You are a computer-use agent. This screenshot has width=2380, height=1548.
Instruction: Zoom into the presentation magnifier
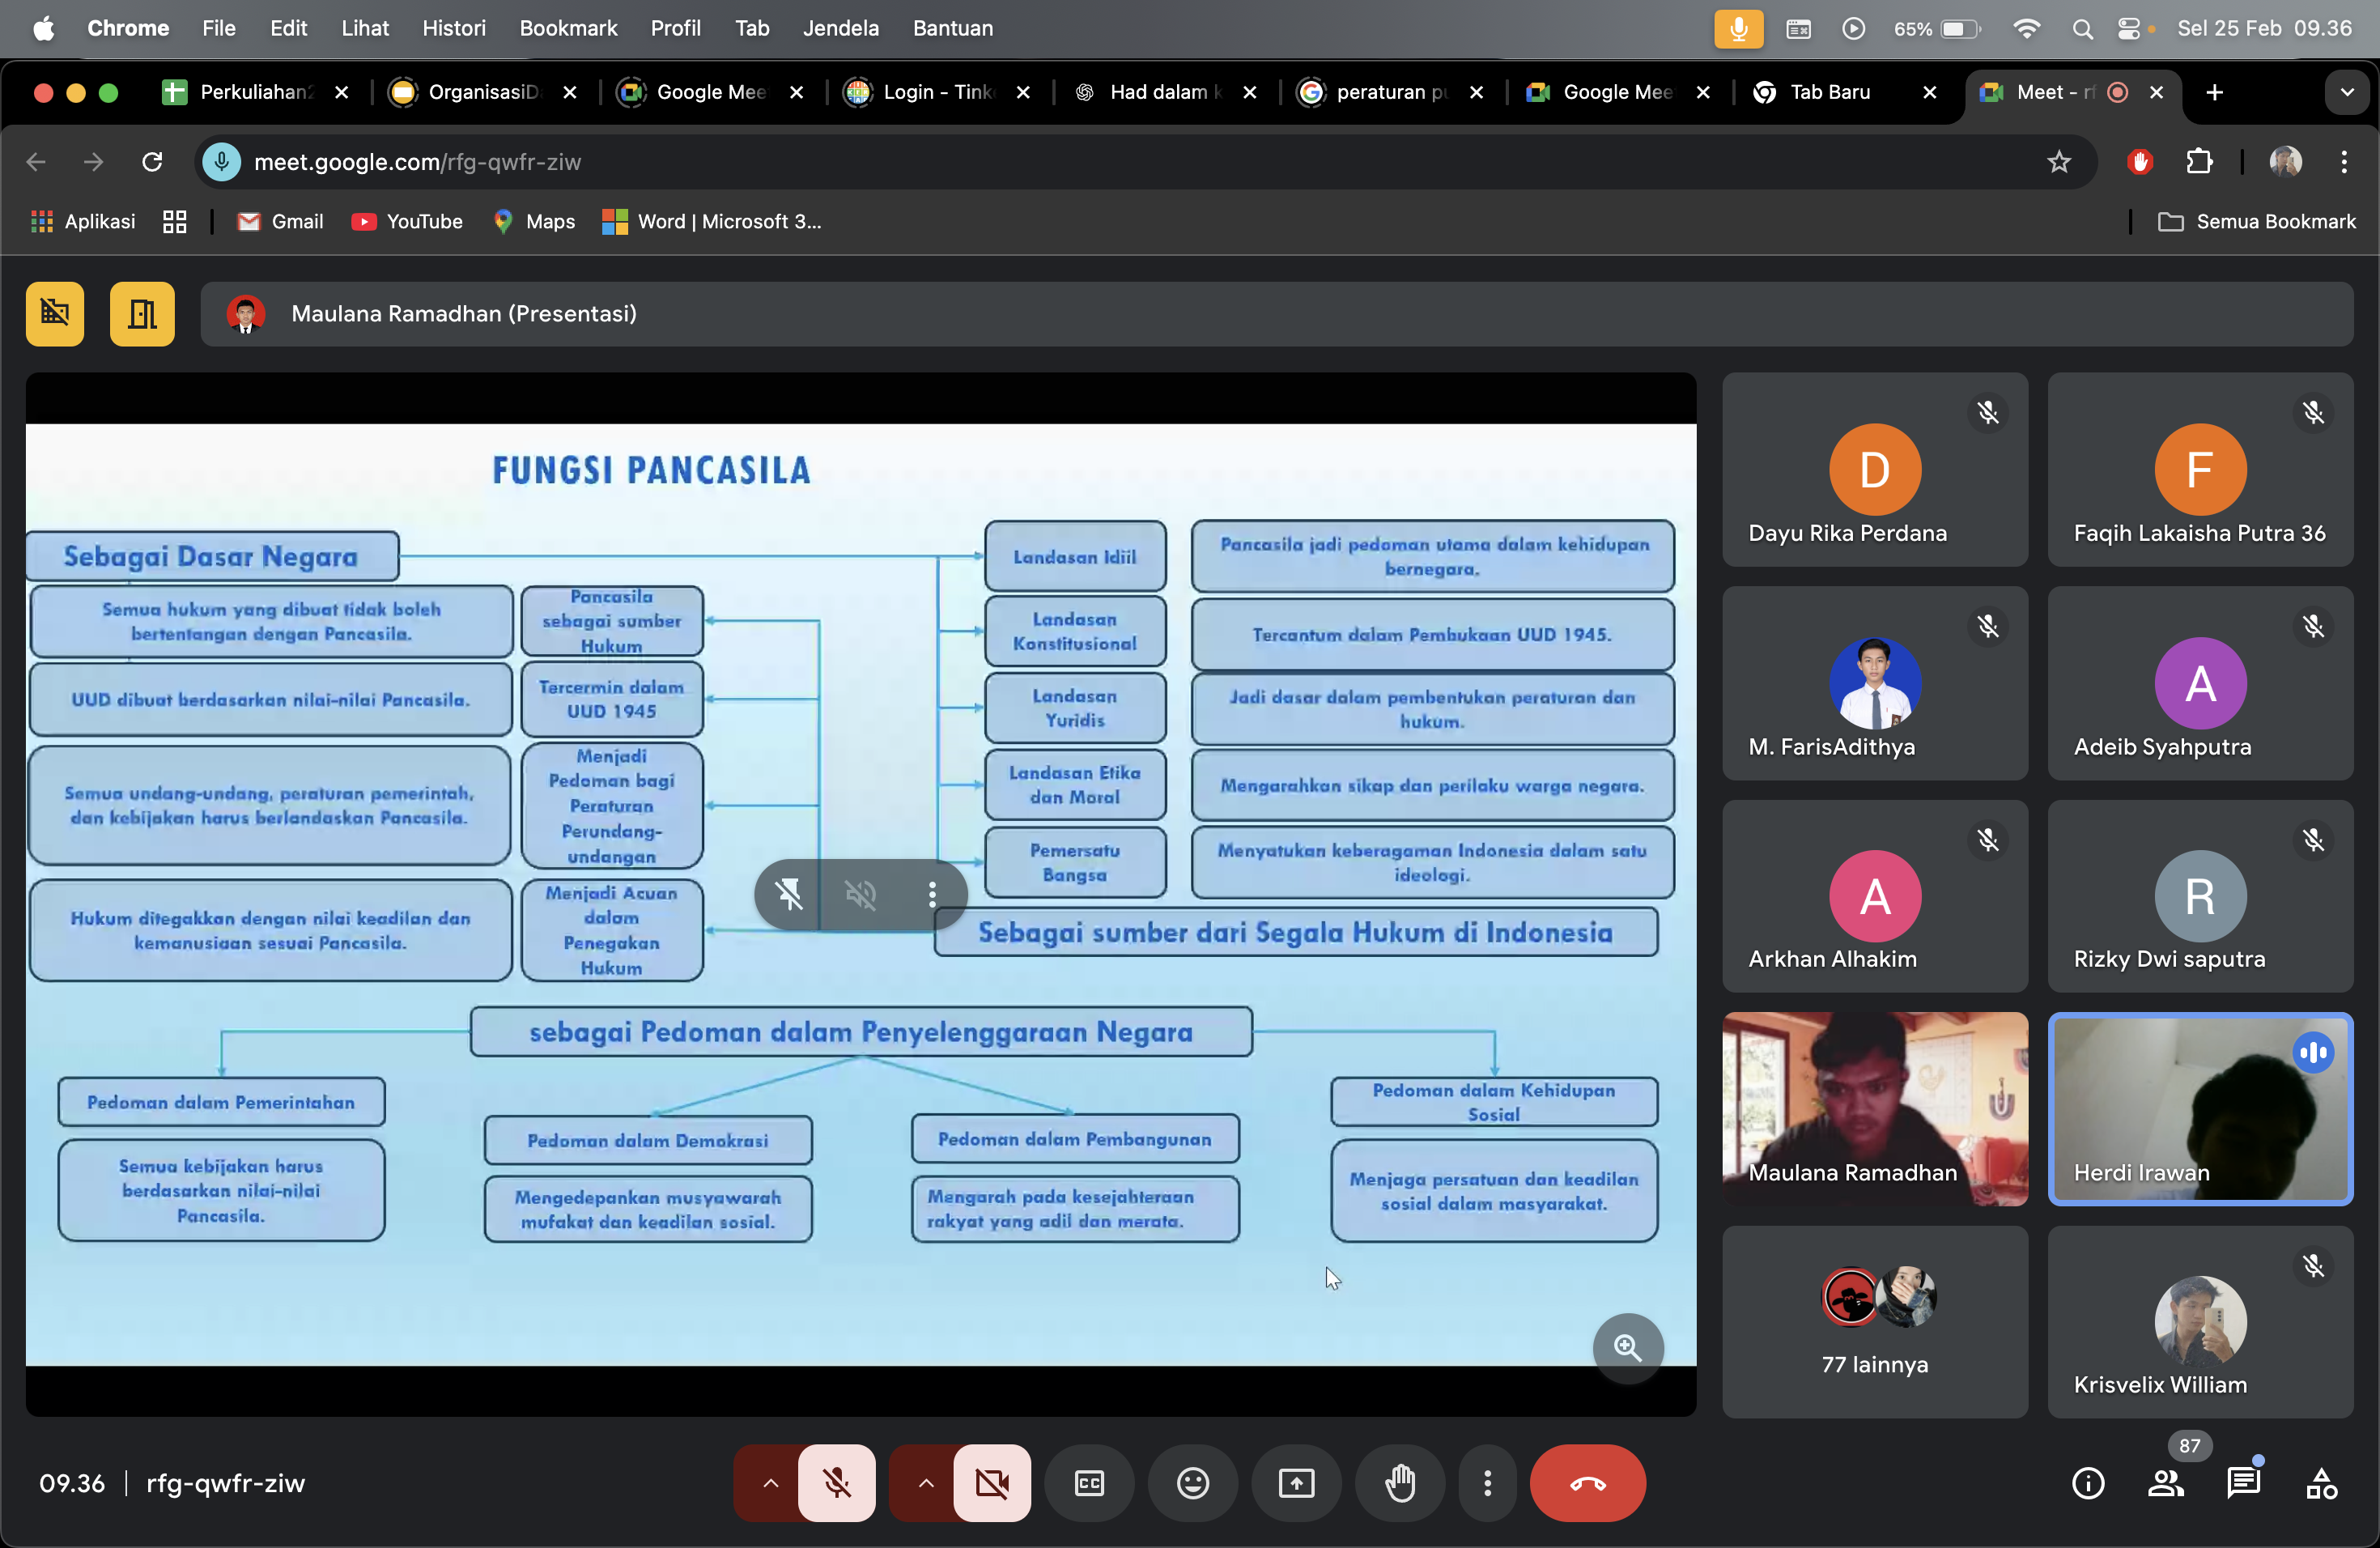[x=1627, y=1347]
